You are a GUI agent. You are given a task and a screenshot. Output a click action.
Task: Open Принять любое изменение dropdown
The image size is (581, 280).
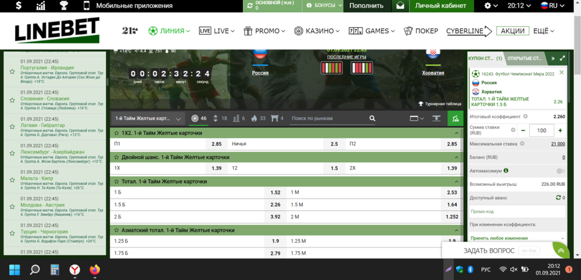click(517, 238)
